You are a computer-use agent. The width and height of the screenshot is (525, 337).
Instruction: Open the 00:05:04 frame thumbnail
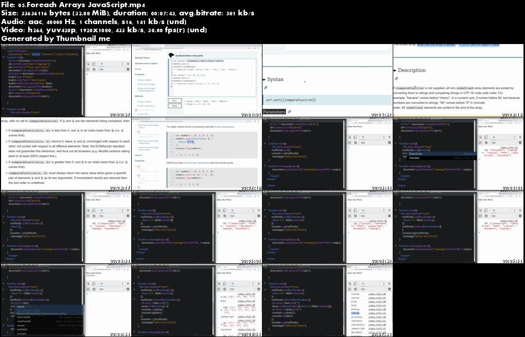[196, 227]
